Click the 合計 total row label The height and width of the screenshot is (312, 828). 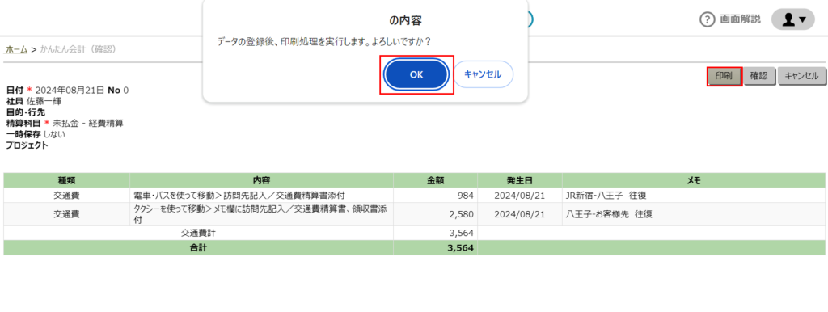[198, 247]
